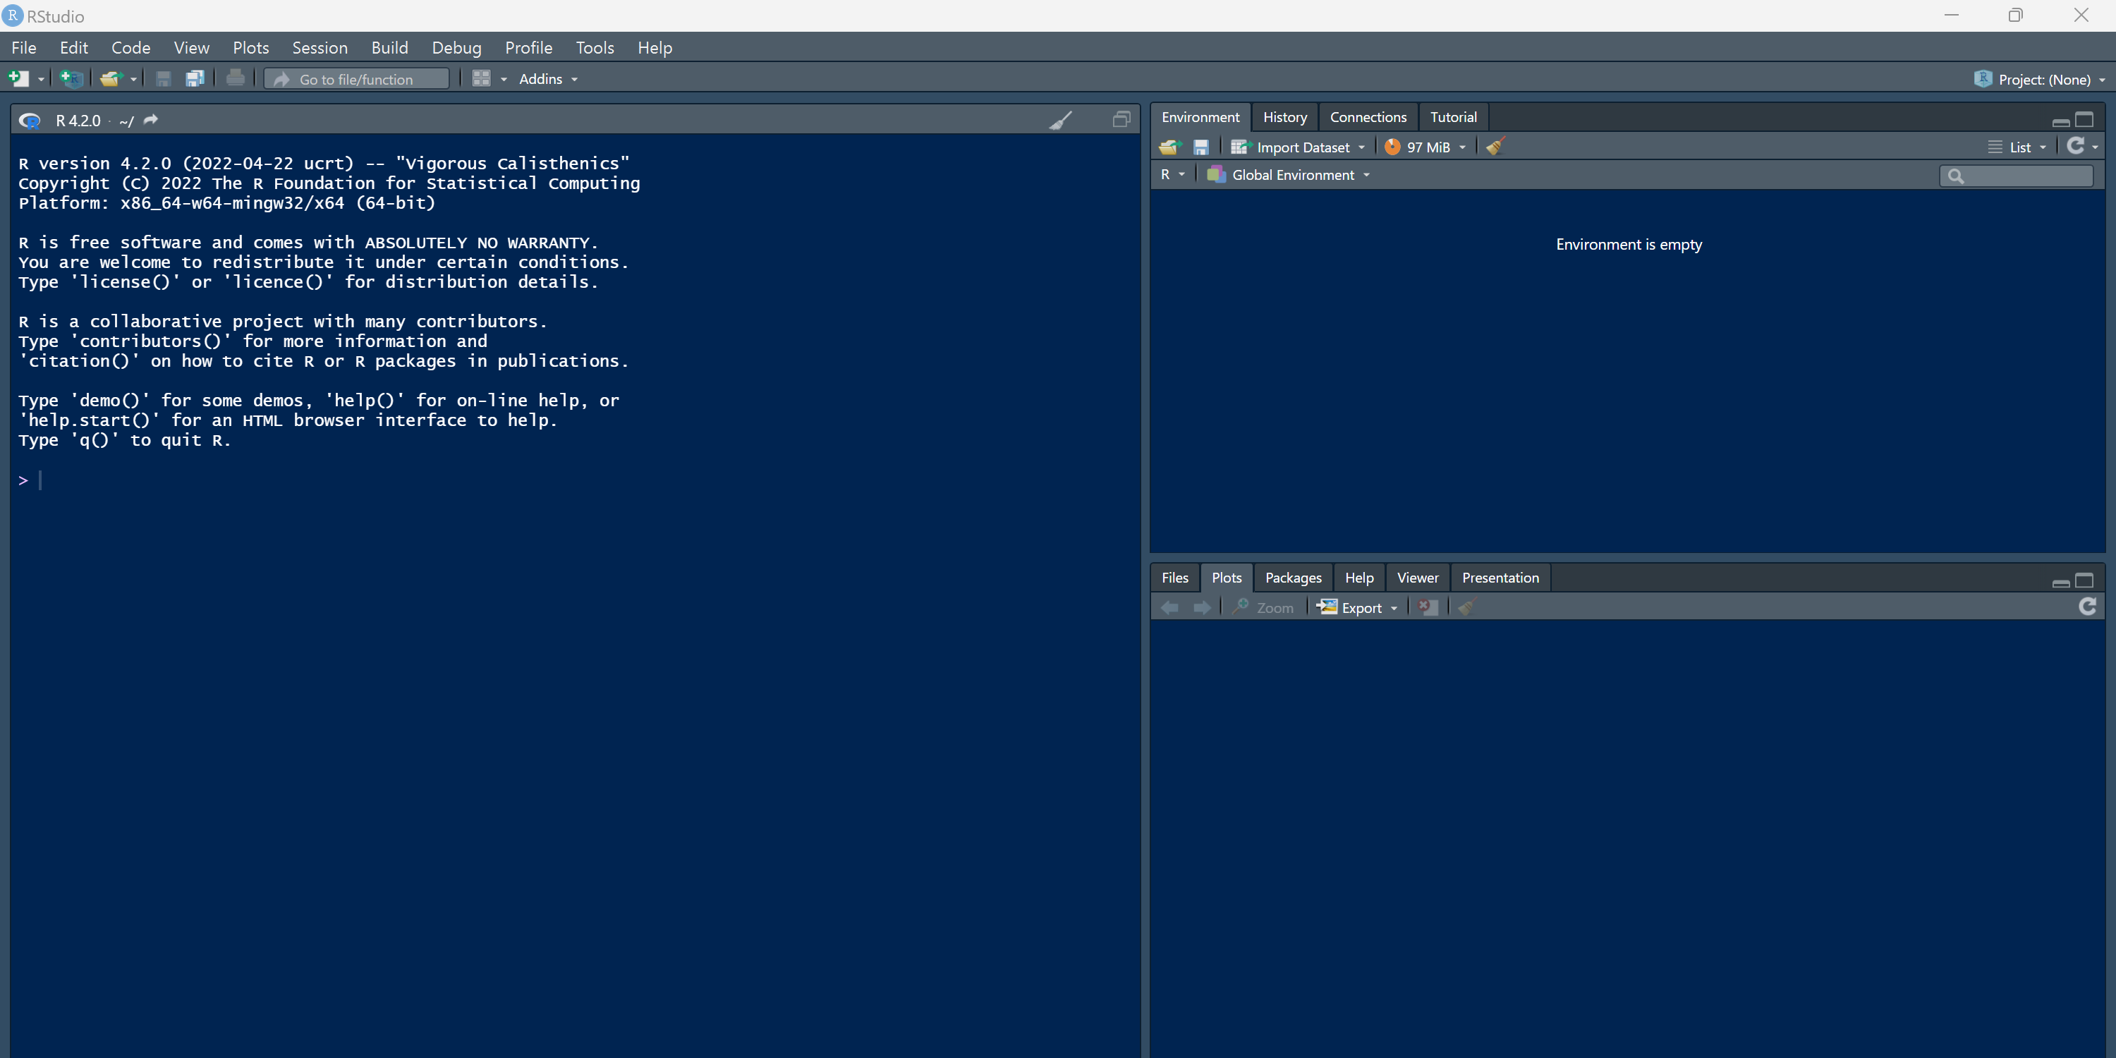The height and width of the screenshot is (1058, 2116).
Task: Clear Environment objects broom icon
Action: point(1495,147)
